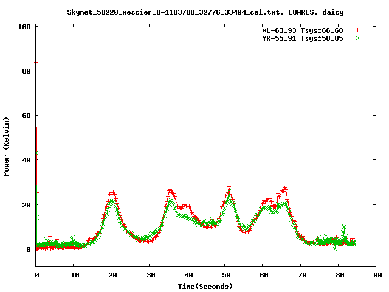The image size is (389, 292).
Task: Click the green YR legend line sample
Action: (357, 38)
